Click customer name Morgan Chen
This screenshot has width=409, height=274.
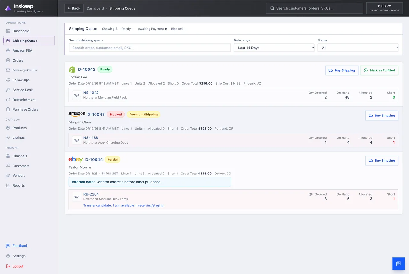click(80, 122)
